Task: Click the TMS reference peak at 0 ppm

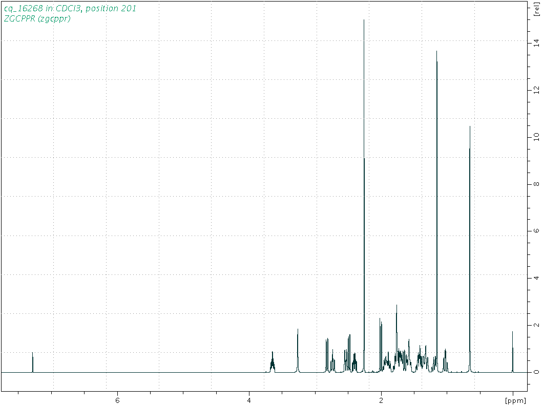Action: (513, 352)
